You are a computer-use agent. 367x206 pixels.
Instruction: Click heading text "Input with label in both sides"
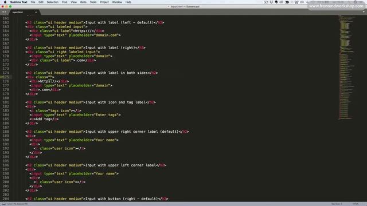click(x=116, y=73)
